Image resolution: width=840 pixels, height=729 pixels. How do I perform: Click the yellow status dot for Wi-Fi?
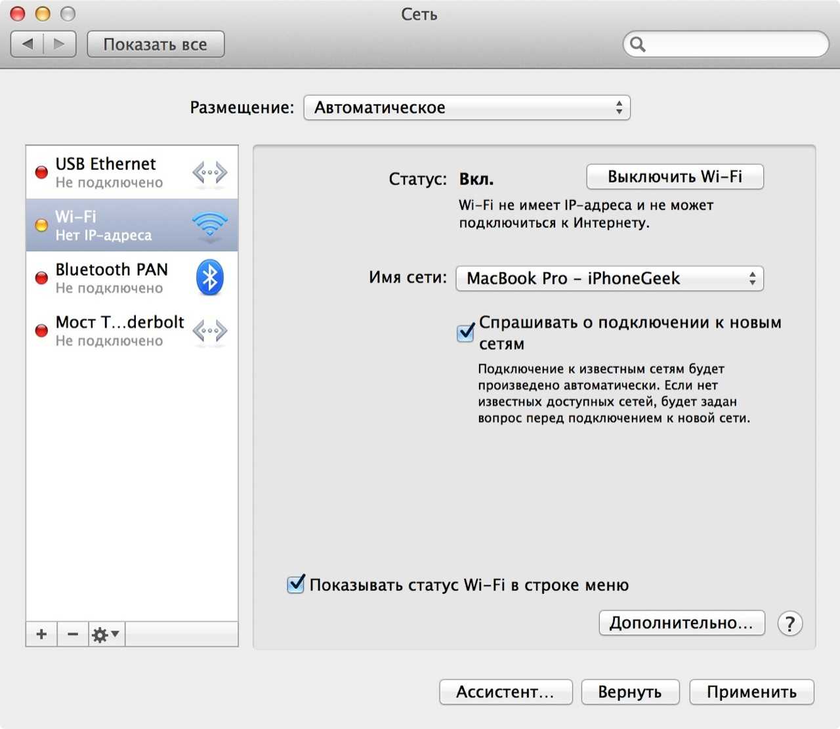(41, 225)
